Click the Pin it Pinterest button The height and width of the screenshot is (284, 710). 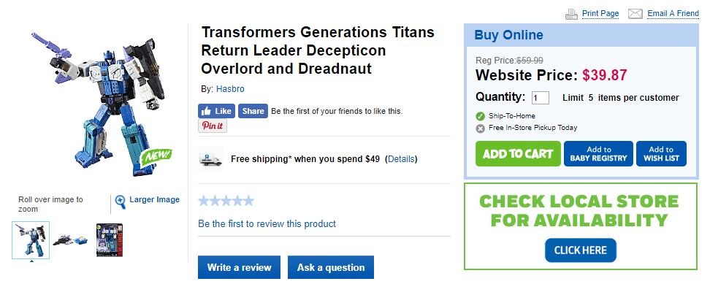tap(213, 126)
